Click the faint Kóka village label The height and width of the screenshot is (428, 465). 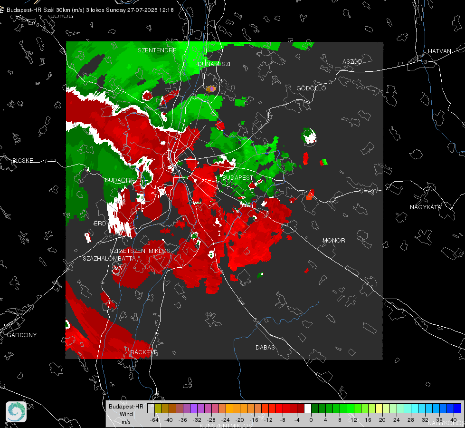(384, 167)
